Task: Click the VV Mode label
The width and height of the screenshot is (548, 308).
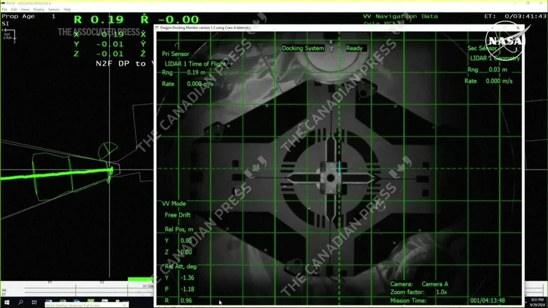Action: pos(174,204)
